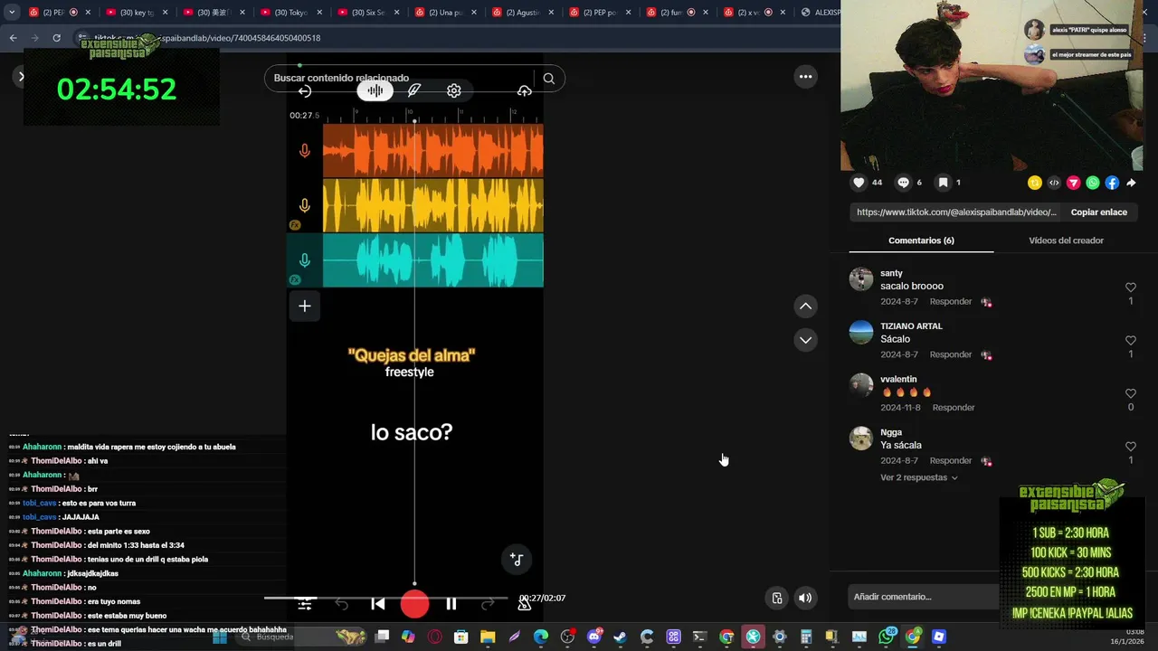Click the BandLab feather lyrics icon
This screenshot has height=651, width=1158.
tap(414, 90)
